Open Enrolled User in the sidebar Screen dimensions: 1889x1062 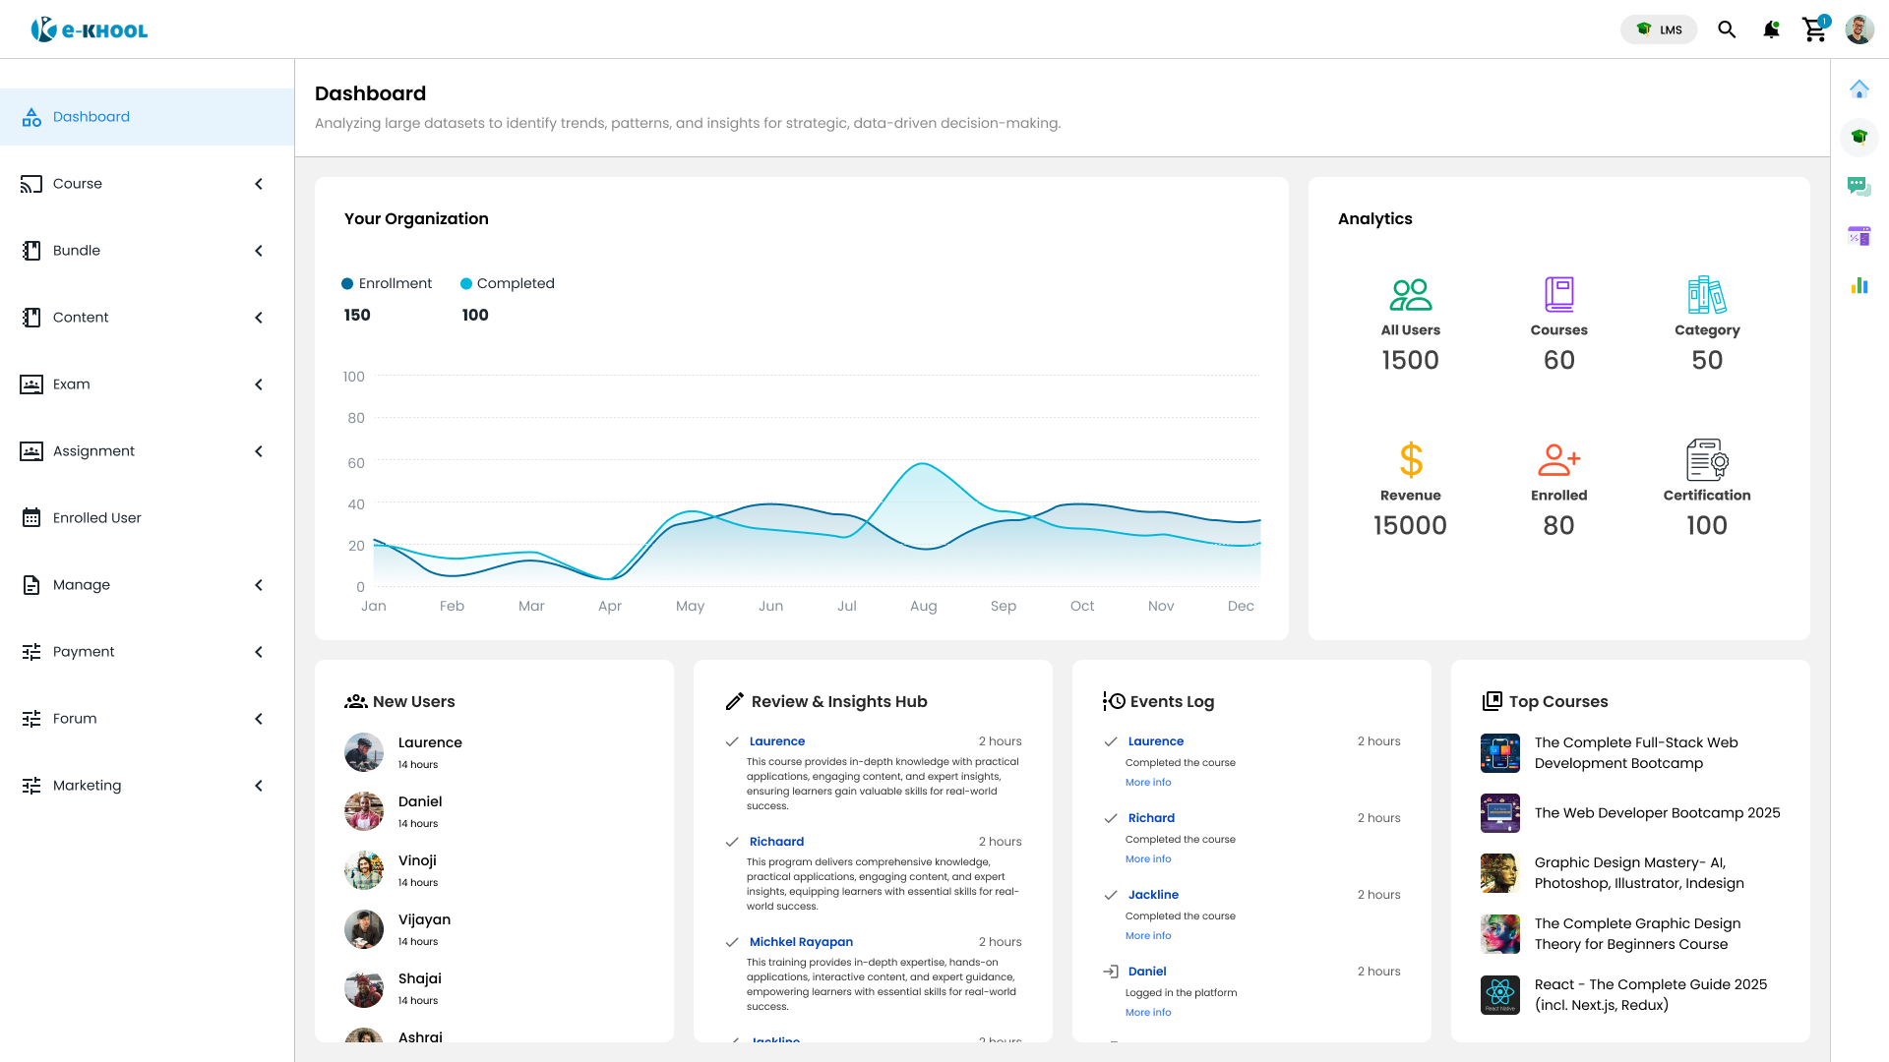coord(96,518)
